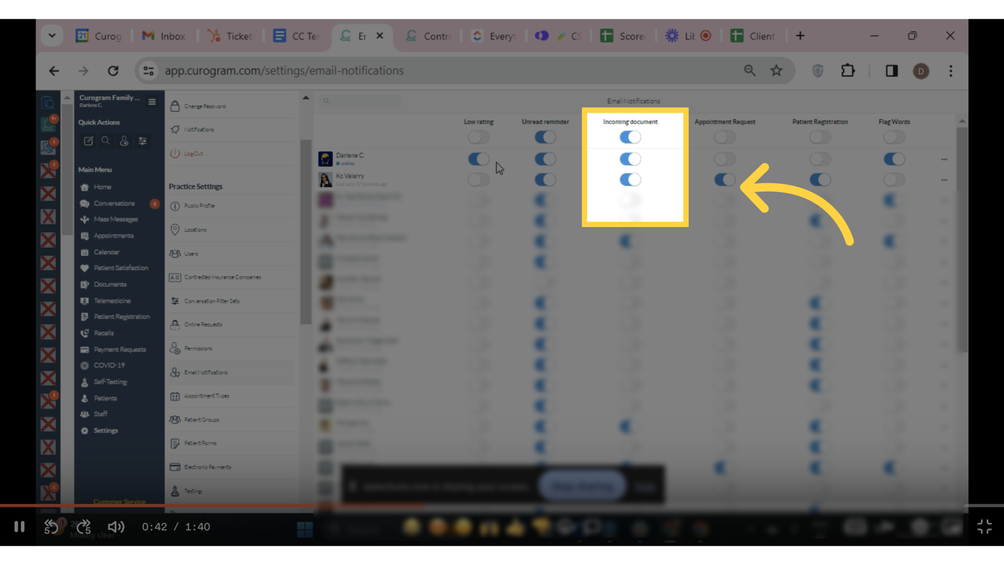Expand the Users settings option
The width and height of the screenshot is (1004, 565).
pos(191,253)
